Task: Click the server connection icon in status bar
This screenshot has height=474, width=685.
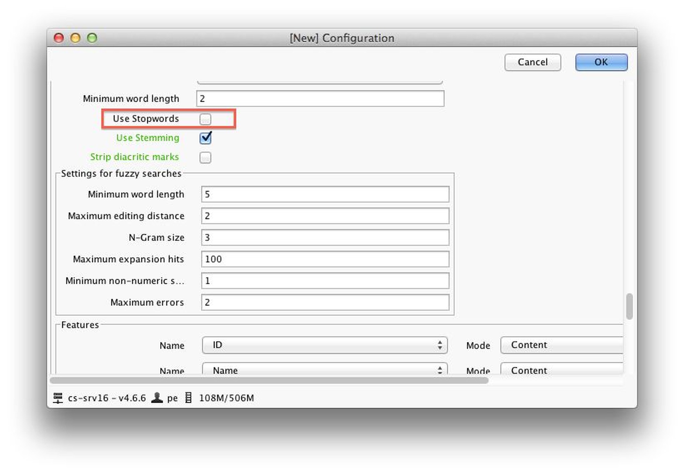Action: pyautogui.click(x=59, y=398)
